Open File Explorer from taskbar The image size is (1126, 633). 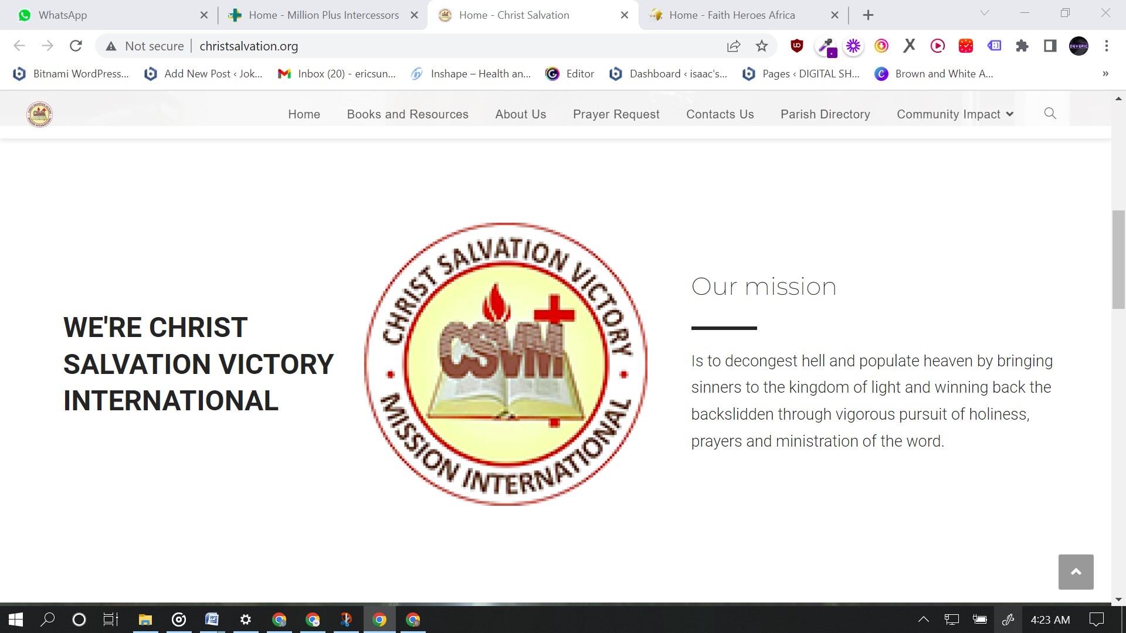click(x=145, y=620)
